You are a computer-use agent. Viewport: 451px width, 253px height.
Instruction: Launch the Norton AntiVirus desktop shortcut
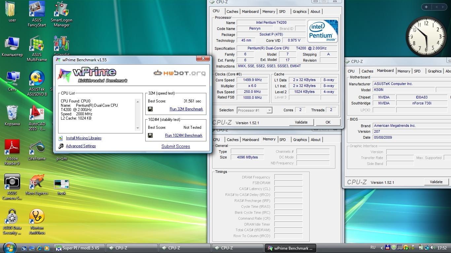37,222
